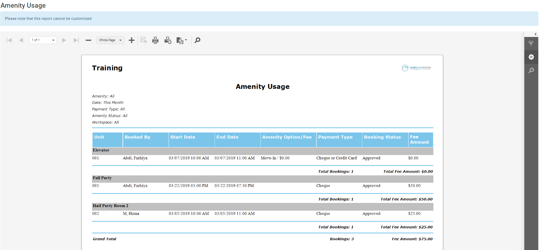Go to the next page arrow
Screen dimensions: 539x250
tap(64, 40)
